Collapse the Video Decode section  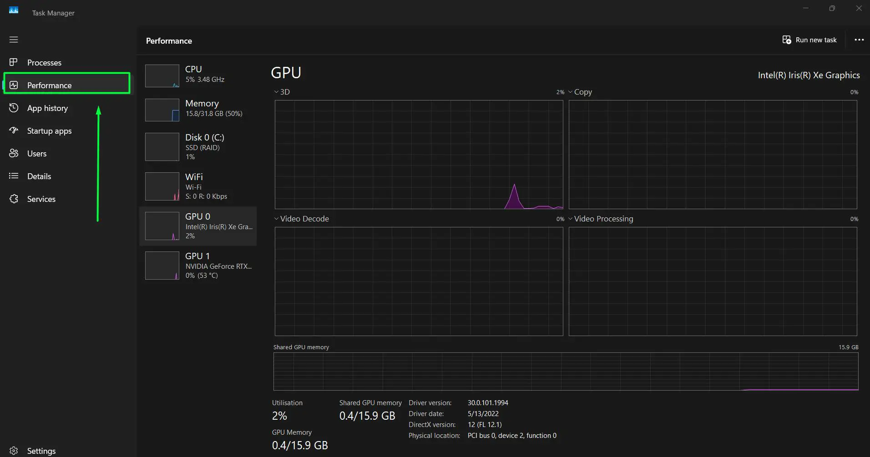pos(276,219)
